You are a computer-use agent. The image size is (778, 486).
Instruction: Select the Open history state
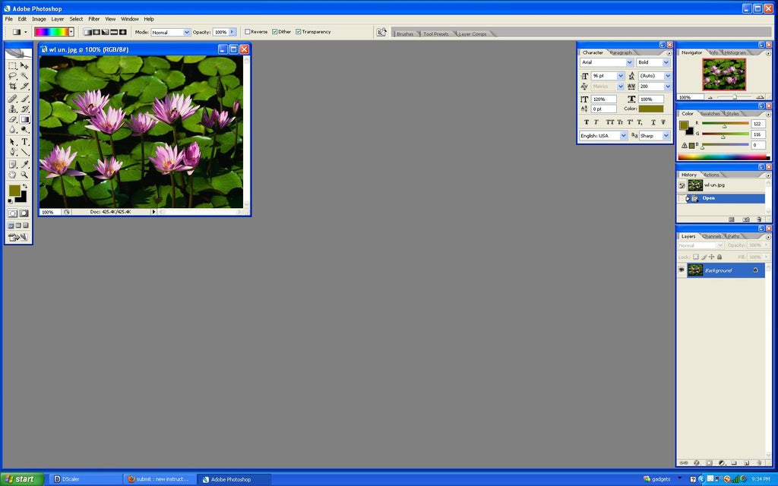pyautogui.click(x=721, y=198)
